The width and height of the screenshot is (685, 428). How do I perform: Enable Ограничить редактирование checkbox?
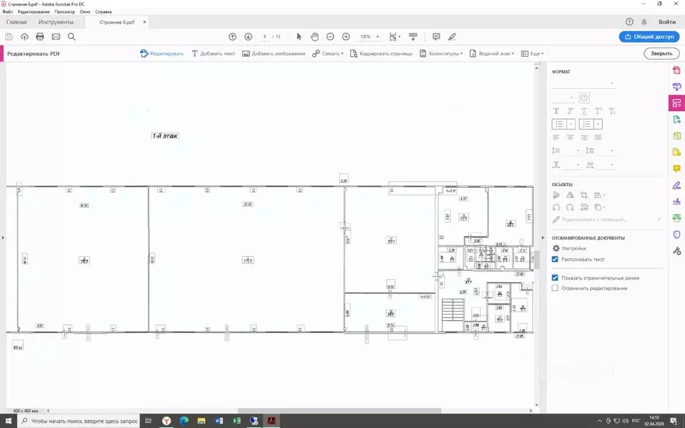(555, 288)
